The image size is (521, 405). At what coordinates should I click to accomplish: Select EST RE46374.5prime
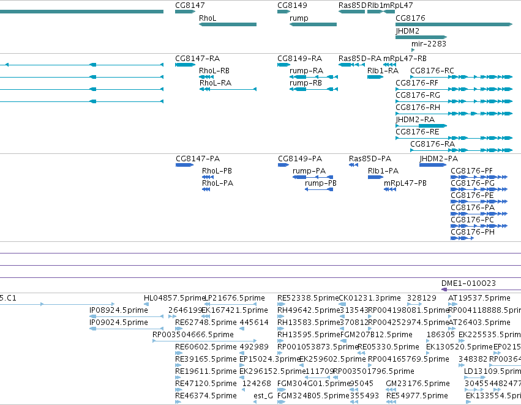tap(178, 402)
